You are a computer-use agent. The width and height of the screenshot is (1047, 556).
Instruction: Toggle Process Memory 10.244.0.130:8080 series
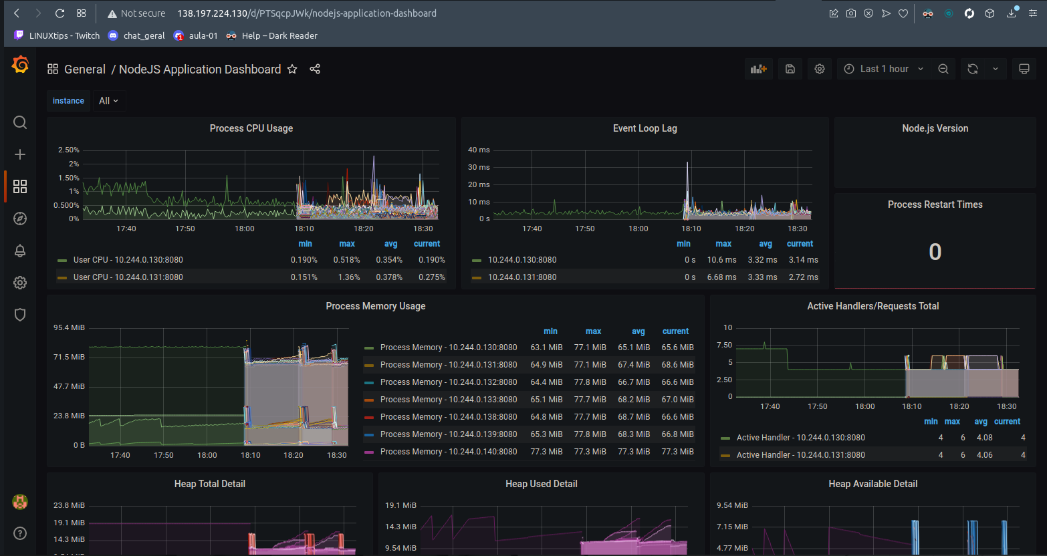pos(449,347)
